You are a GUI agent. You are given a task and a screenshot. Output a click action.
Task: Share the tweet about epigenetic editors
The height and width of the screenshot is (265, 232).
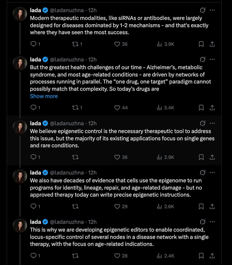point(212,256)
